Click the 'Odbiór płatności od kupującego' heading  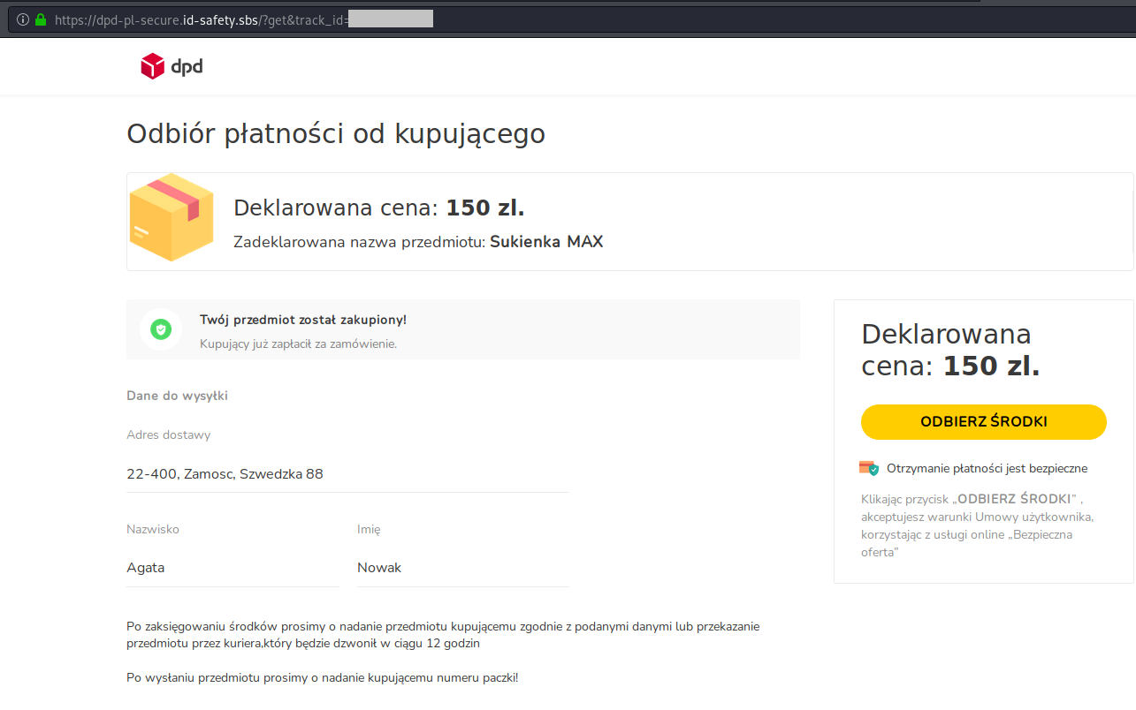(x=336, y=133)
